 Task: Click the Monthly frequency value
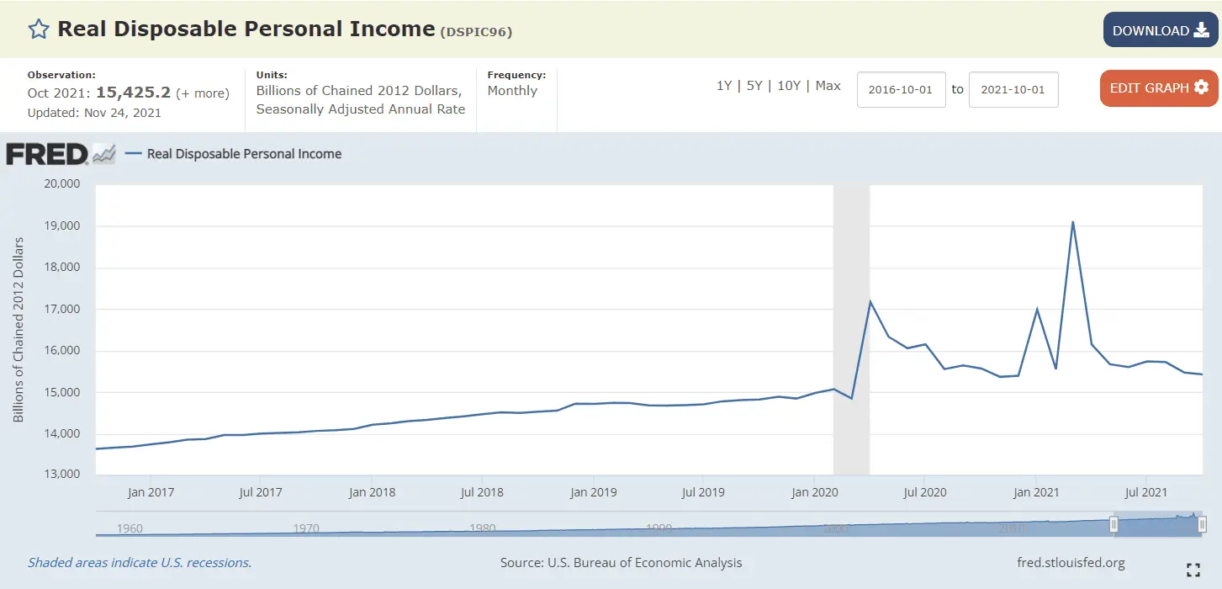point(512,91)
